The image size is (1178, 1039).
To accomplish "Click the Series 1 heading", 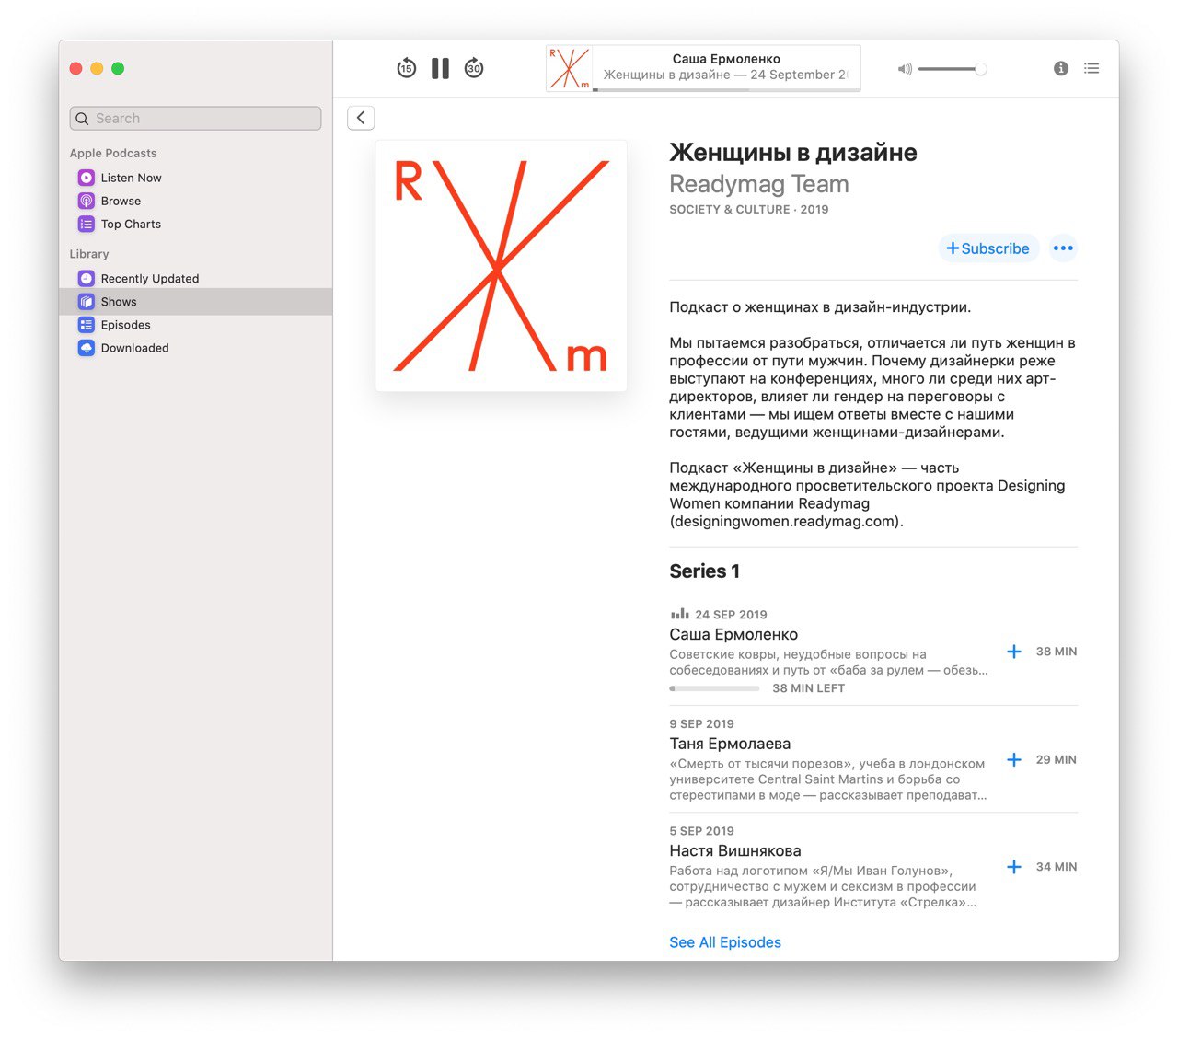I will pos(704,571).
